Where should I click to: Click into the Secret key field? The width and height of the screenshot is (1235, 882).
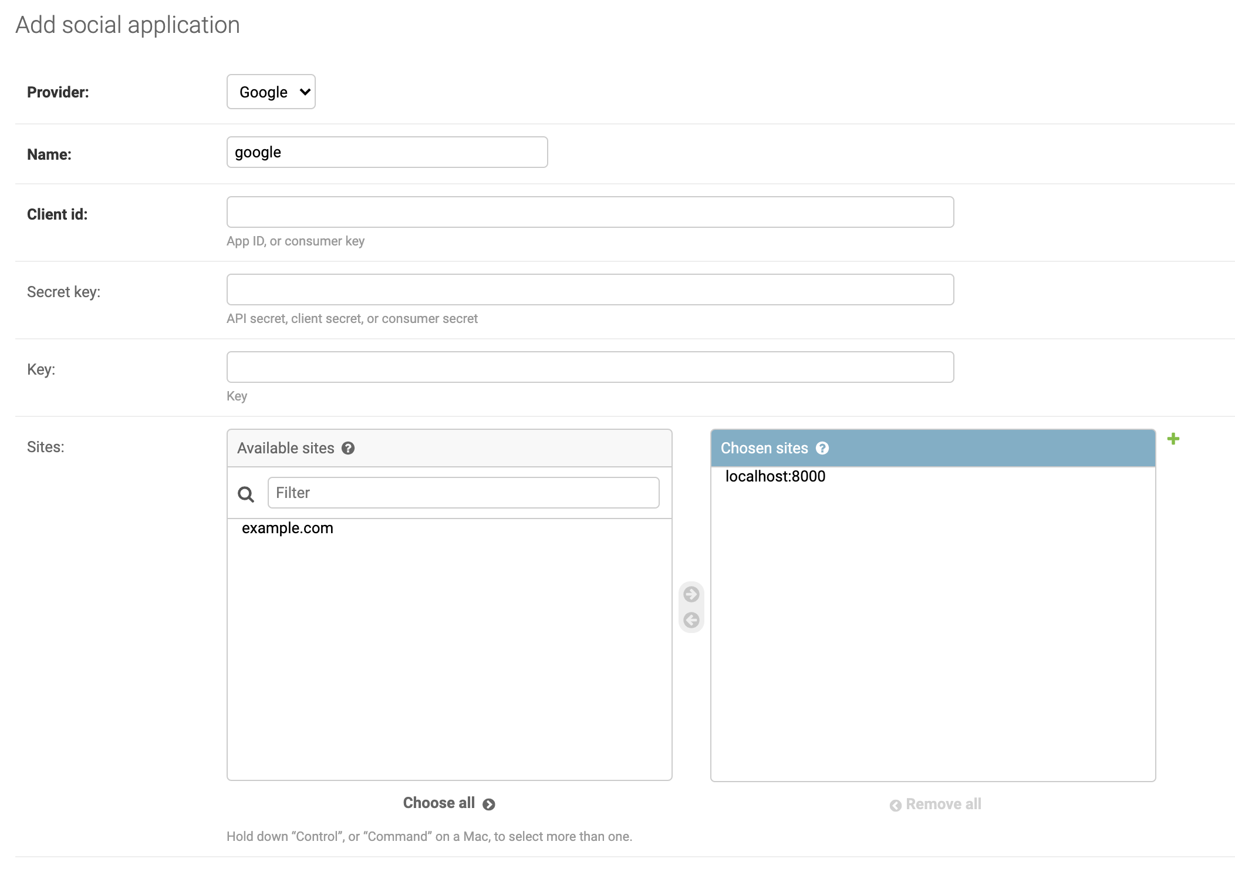pyautogui.click(x=590, y=289)
